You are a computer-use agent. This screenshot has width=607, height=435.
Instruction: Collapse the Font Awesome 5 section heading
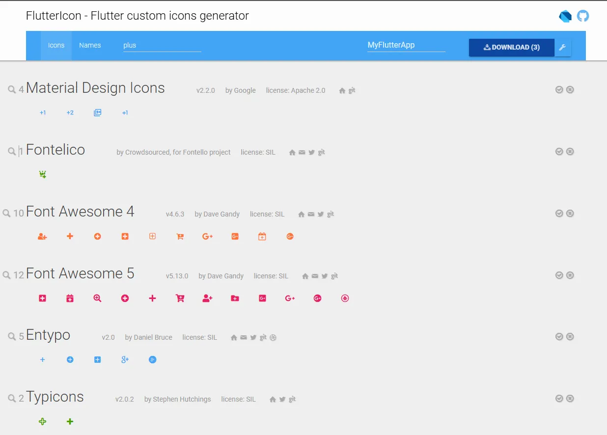80,274
